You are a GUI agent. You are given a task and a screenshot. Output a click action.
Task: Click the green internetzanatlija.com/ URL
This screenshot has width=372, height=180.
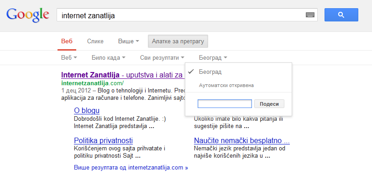click(x=93, y=83)
